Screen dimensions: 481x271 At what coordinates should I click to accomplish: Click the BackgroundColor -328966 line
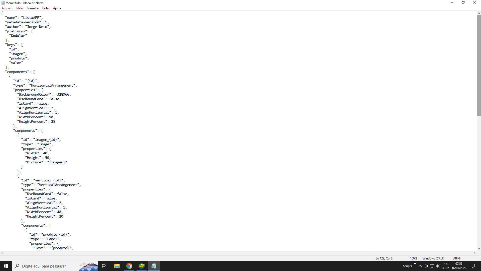tap(44, 95)
